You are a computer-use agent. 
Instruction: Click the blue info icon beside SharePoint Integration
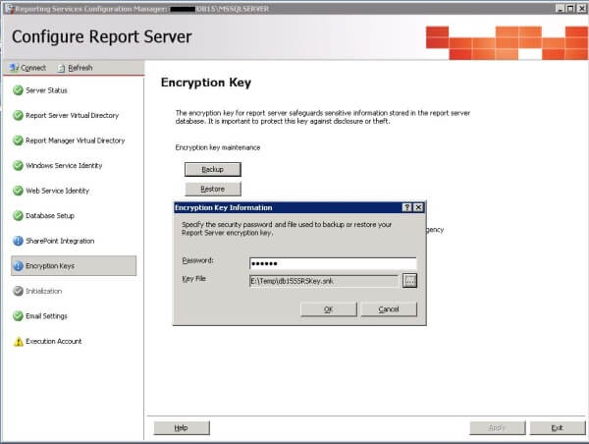[18, 241]
